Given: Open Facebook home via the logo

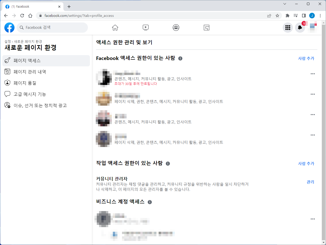Looking at the screenshot, I should point(9,28).
